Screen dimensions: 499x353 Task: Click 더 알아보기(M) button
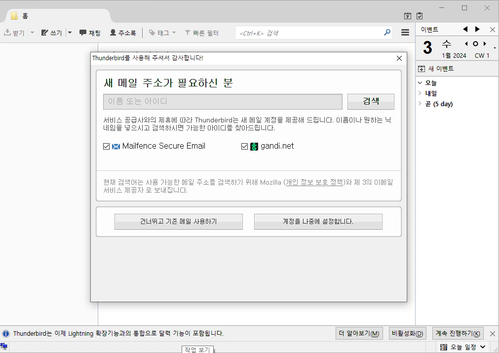359,333
